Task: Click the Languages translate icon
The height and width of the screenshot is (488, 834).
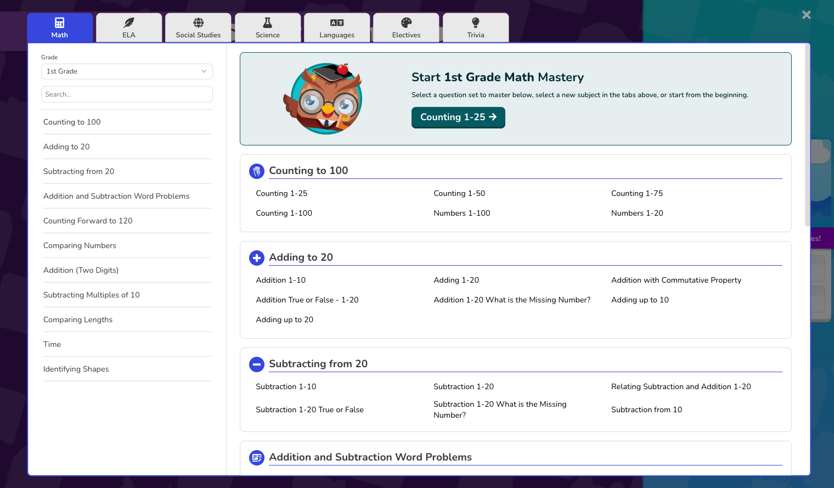Action: [x=337, y=23]
